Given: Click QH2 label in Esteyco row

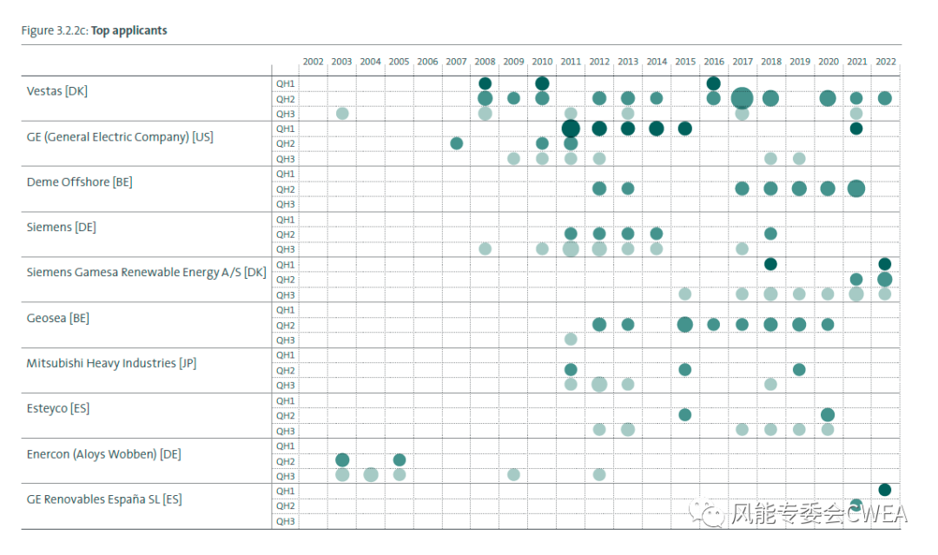Looking at the screenshot, I should [286, 416].
